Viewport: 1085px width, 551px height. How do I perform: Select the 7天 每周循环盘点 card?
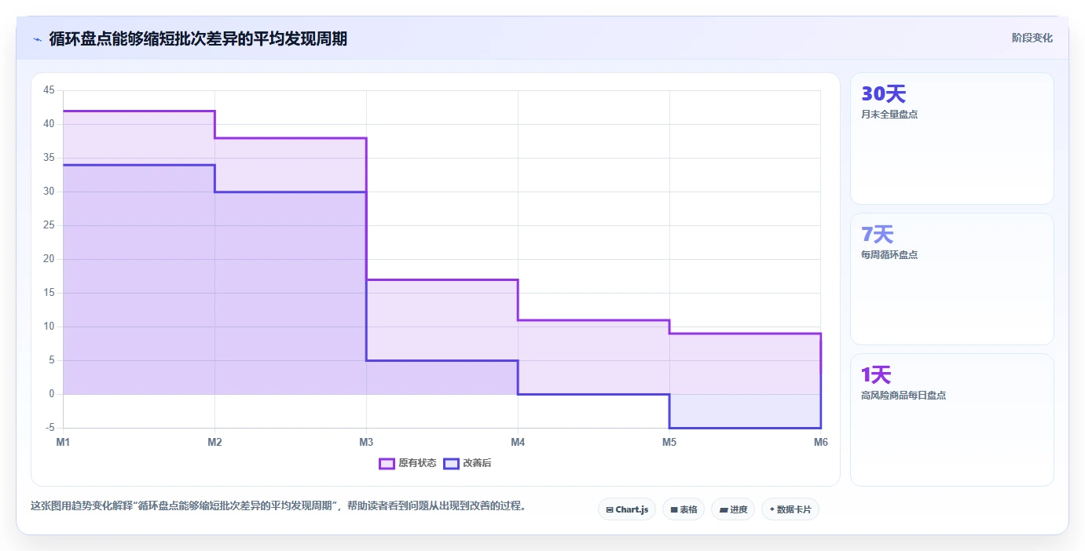click(951, 279)
